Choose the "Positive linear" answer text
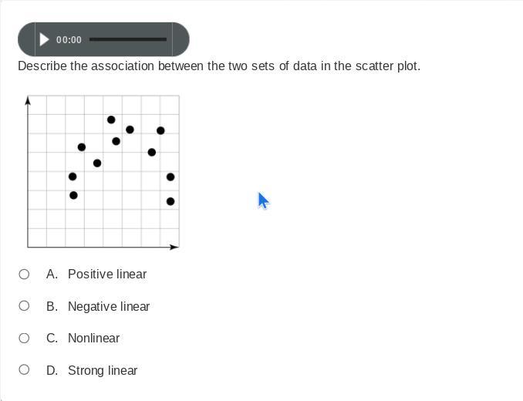 pos(106,275)
